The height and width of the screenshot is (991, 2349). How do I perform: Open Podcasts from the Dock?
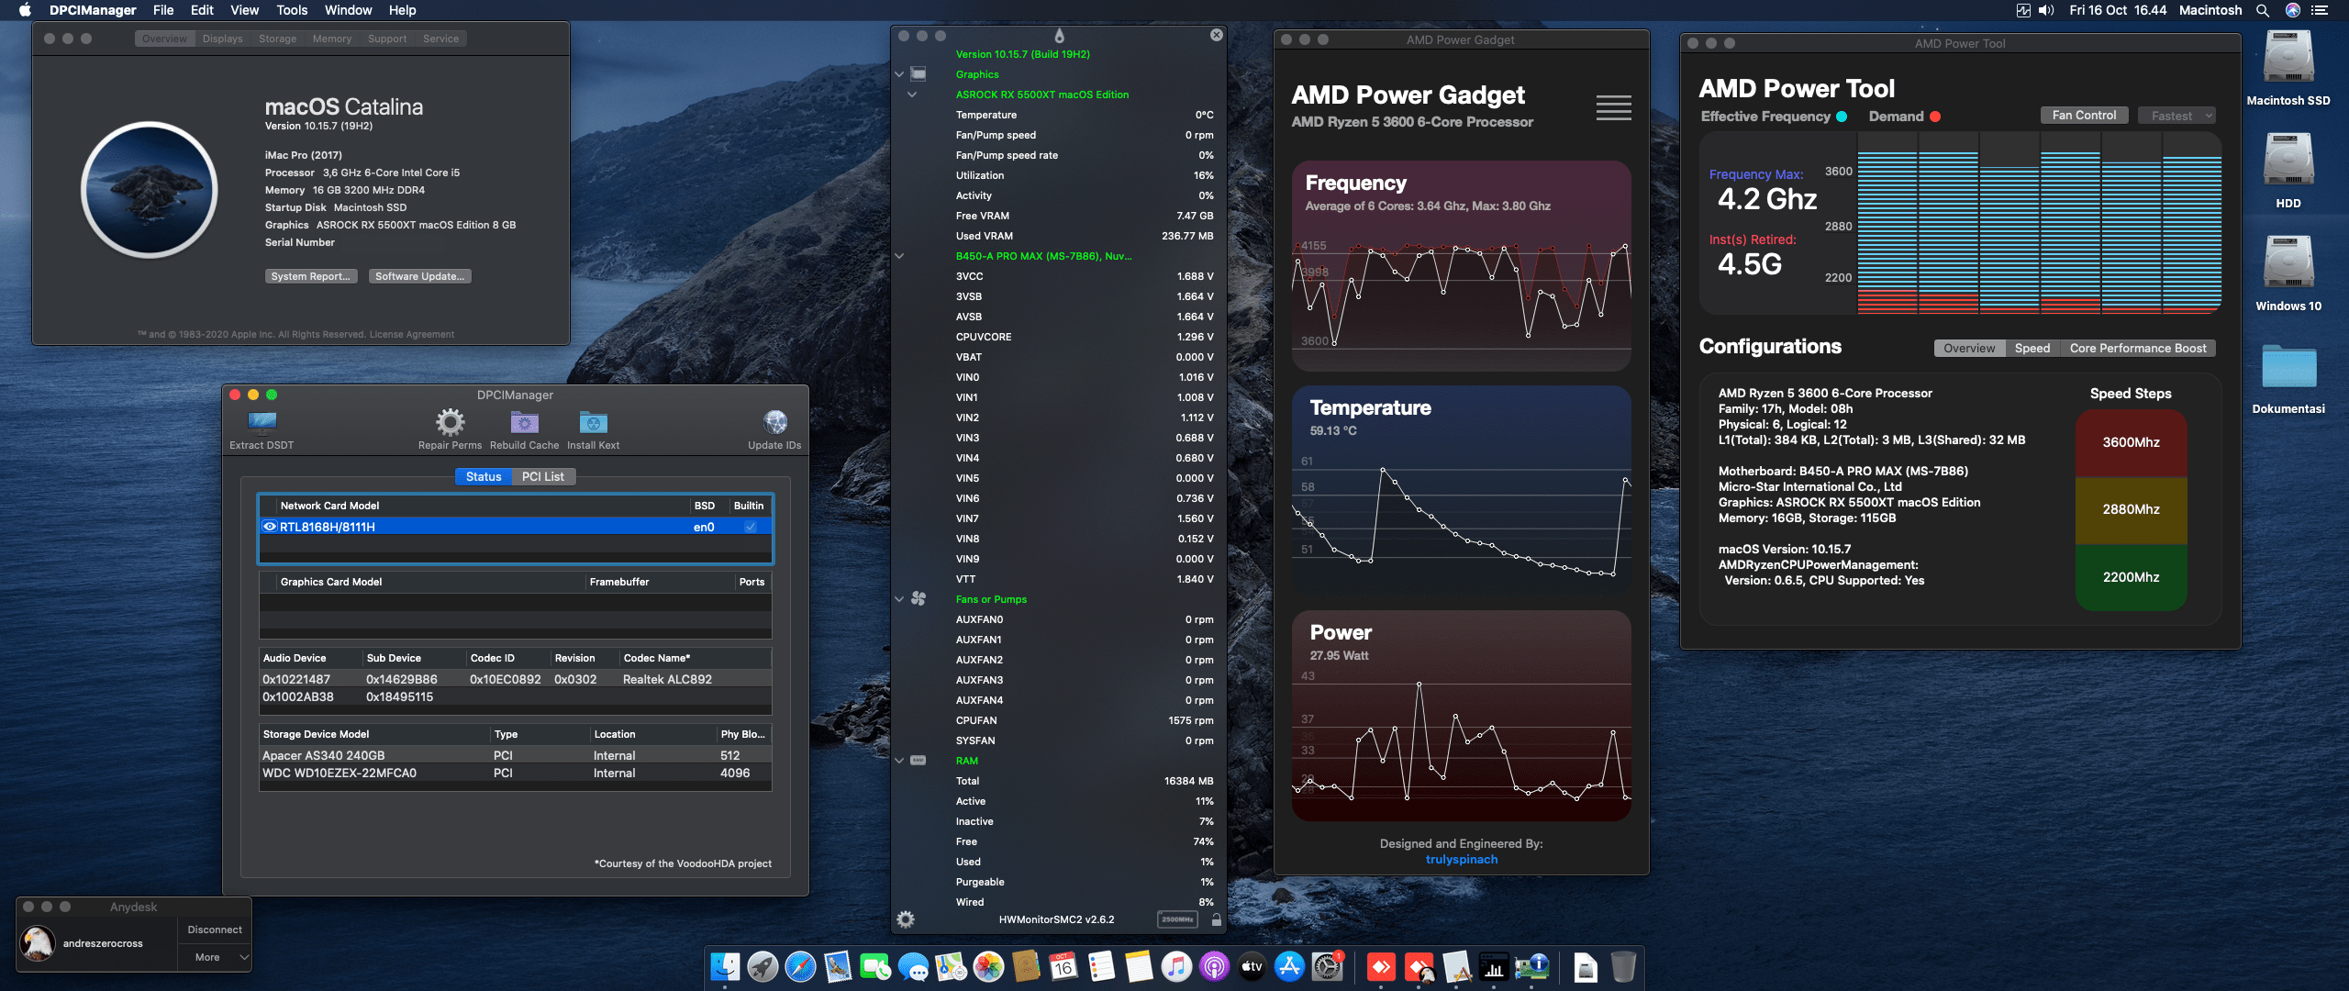(1214, 967)
